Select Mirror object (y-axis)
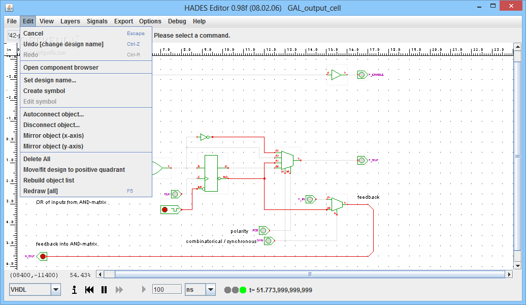This screenshot has height=305, width=526. tap(86, 146)
